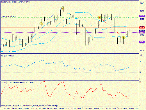Viewport: 146px width, 110px height.
Task: Click the 'FreshForex Terminal' copyright text
Action: [x=29, y=105]
